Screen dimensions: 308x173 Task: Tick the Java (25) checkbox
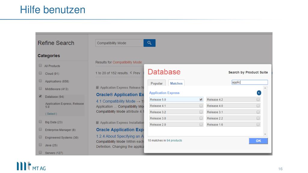[x=40, y=145]
